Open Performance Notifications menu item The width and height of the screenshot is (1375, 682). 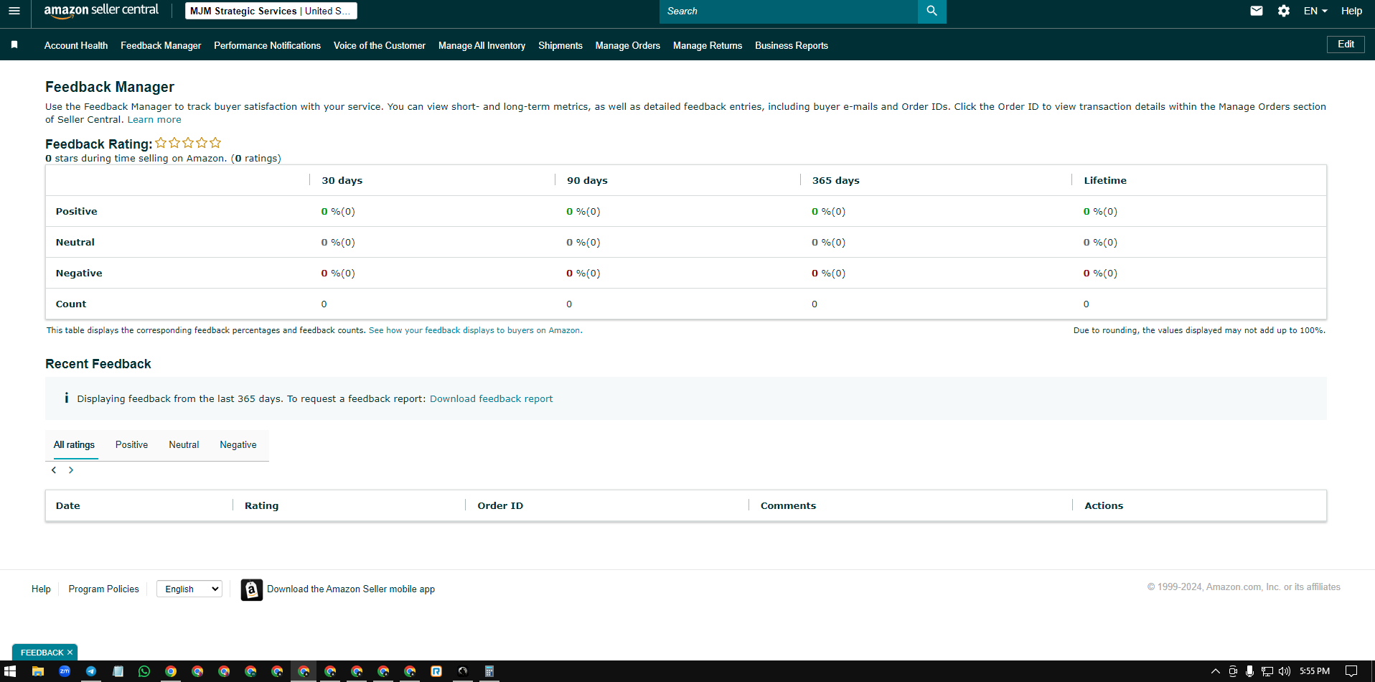coord(267,45)
